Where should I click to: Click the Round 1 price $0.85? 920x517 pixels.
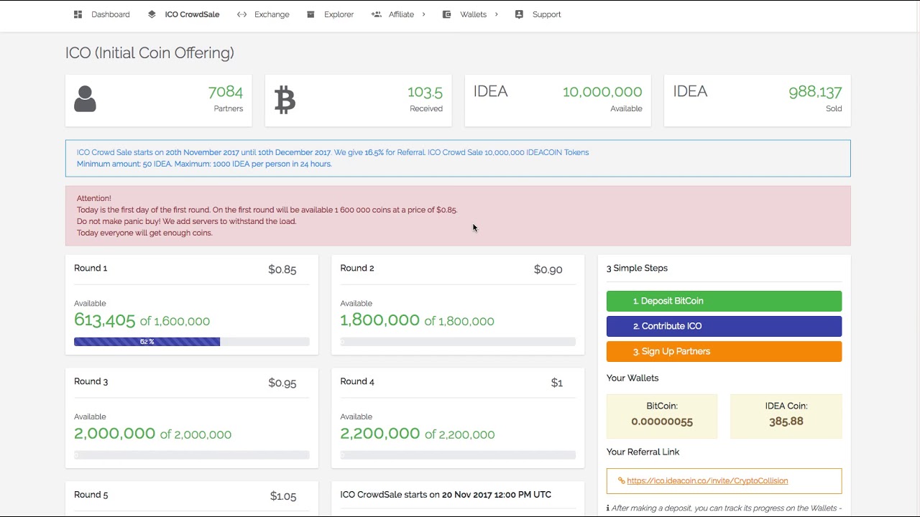(x=282, y=269)
